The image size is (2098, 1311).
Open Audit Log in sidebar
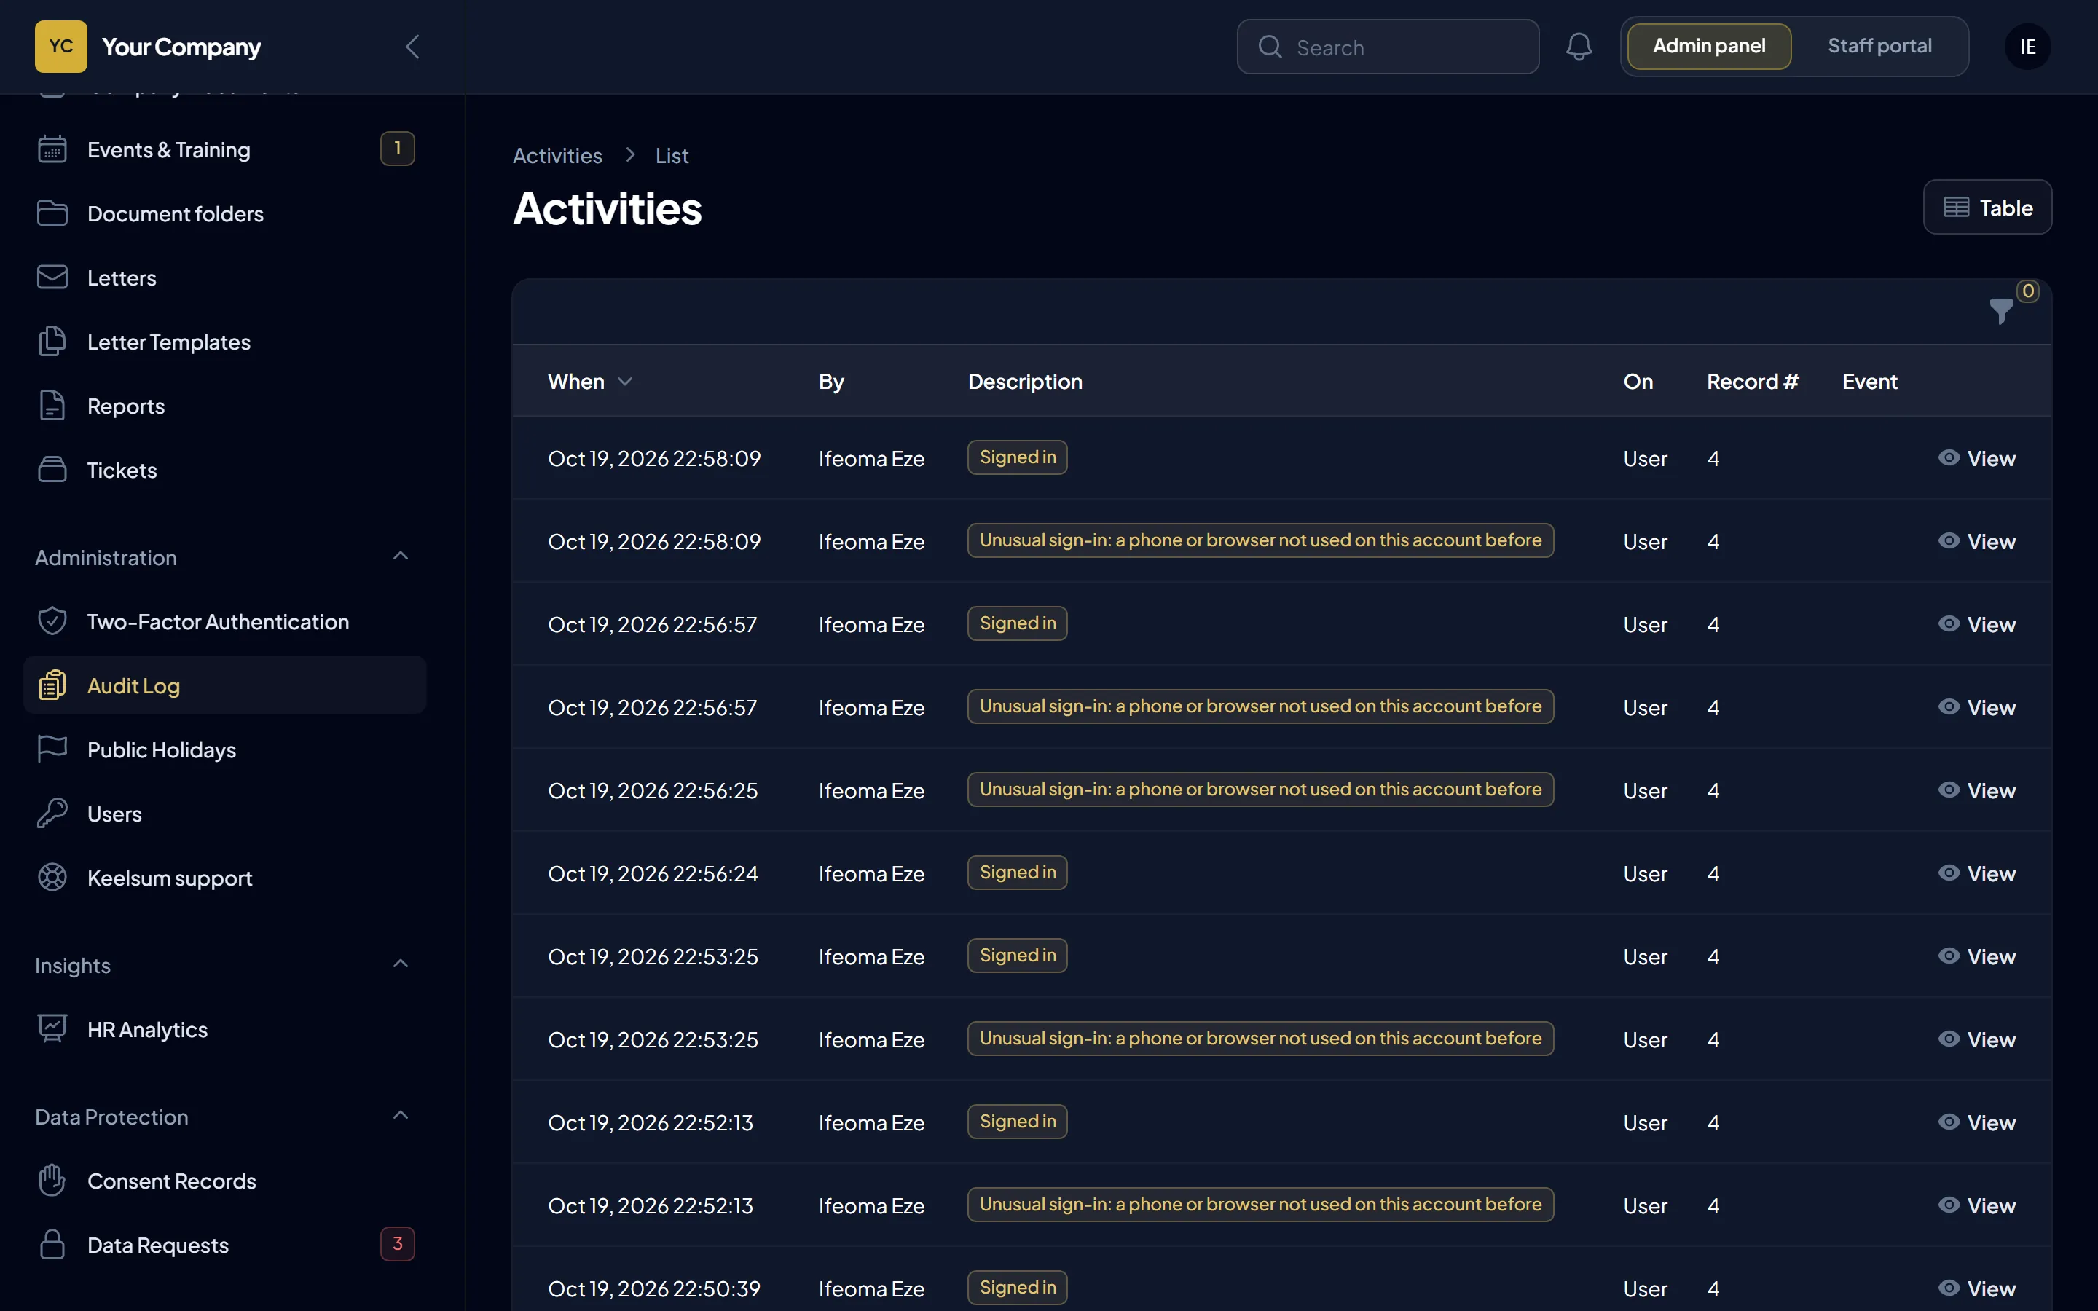[224, 685]
